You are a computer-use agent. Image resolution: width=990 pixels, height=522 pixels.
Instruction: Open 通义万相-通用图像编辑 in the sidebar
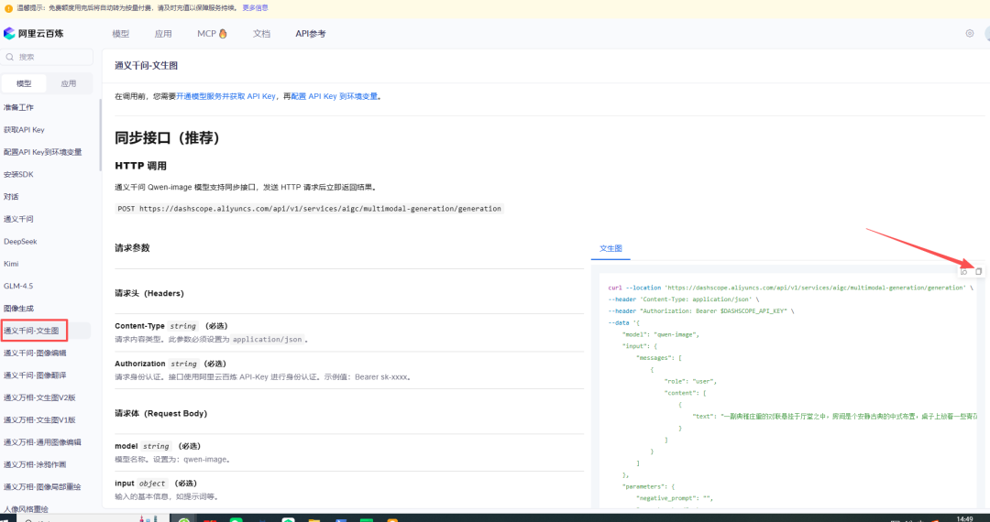point(42,442)
